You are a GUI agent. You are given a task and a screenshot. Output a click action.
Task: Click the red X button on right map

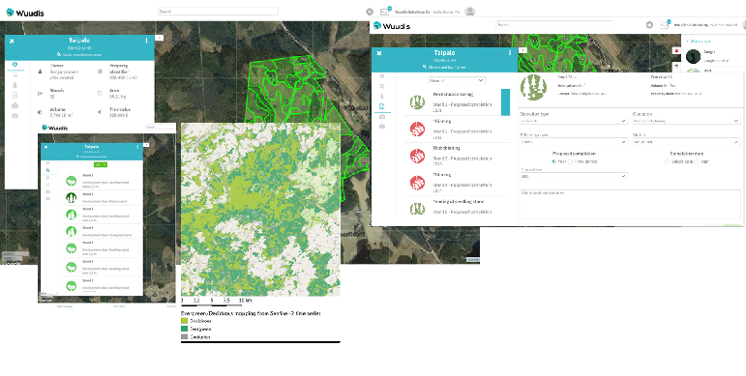676,50
